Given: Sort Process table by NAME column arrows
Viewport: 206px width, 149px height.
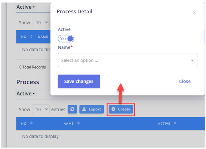Looking at the screenshot, I should pyautogui.click(x=78, y=123).
